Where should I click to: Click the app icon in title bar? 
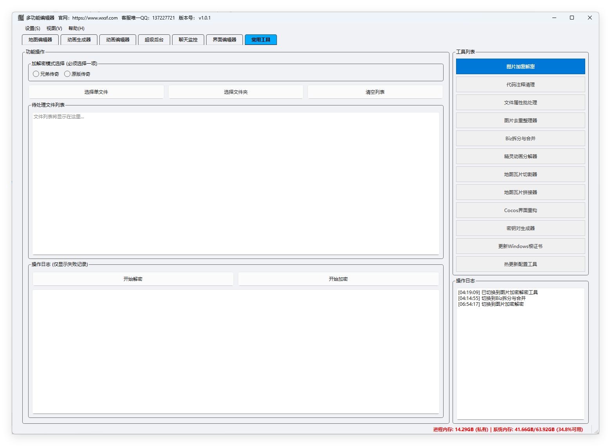pyautogui.click(x=21, y=18)
